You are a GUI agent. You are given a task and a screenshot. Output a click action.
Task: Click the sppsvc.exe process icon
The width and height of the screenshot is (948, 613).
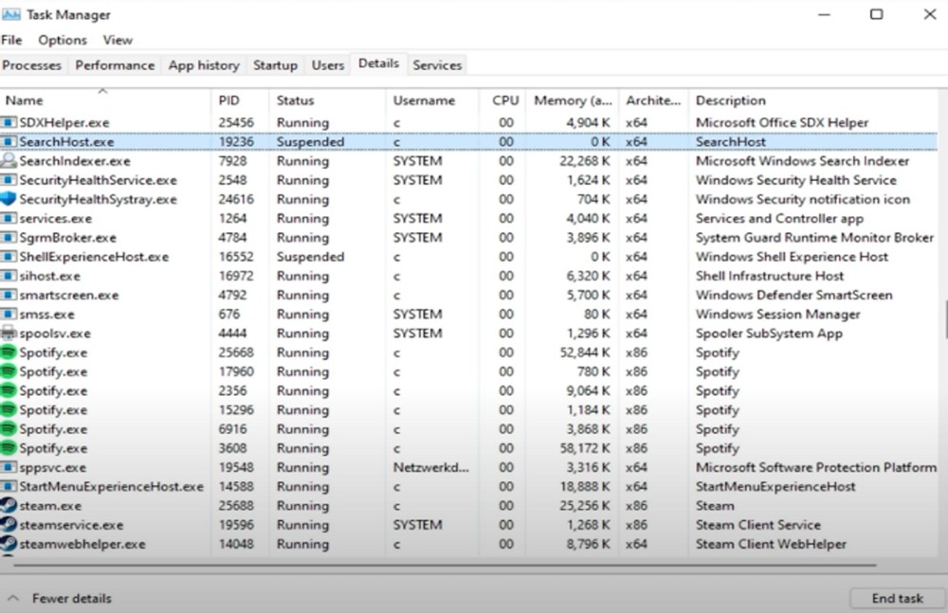(x=9, y=467)
